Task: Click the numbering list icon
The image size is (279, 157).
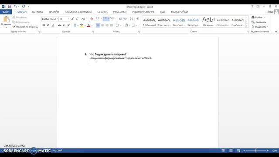Action: (105, 19)
